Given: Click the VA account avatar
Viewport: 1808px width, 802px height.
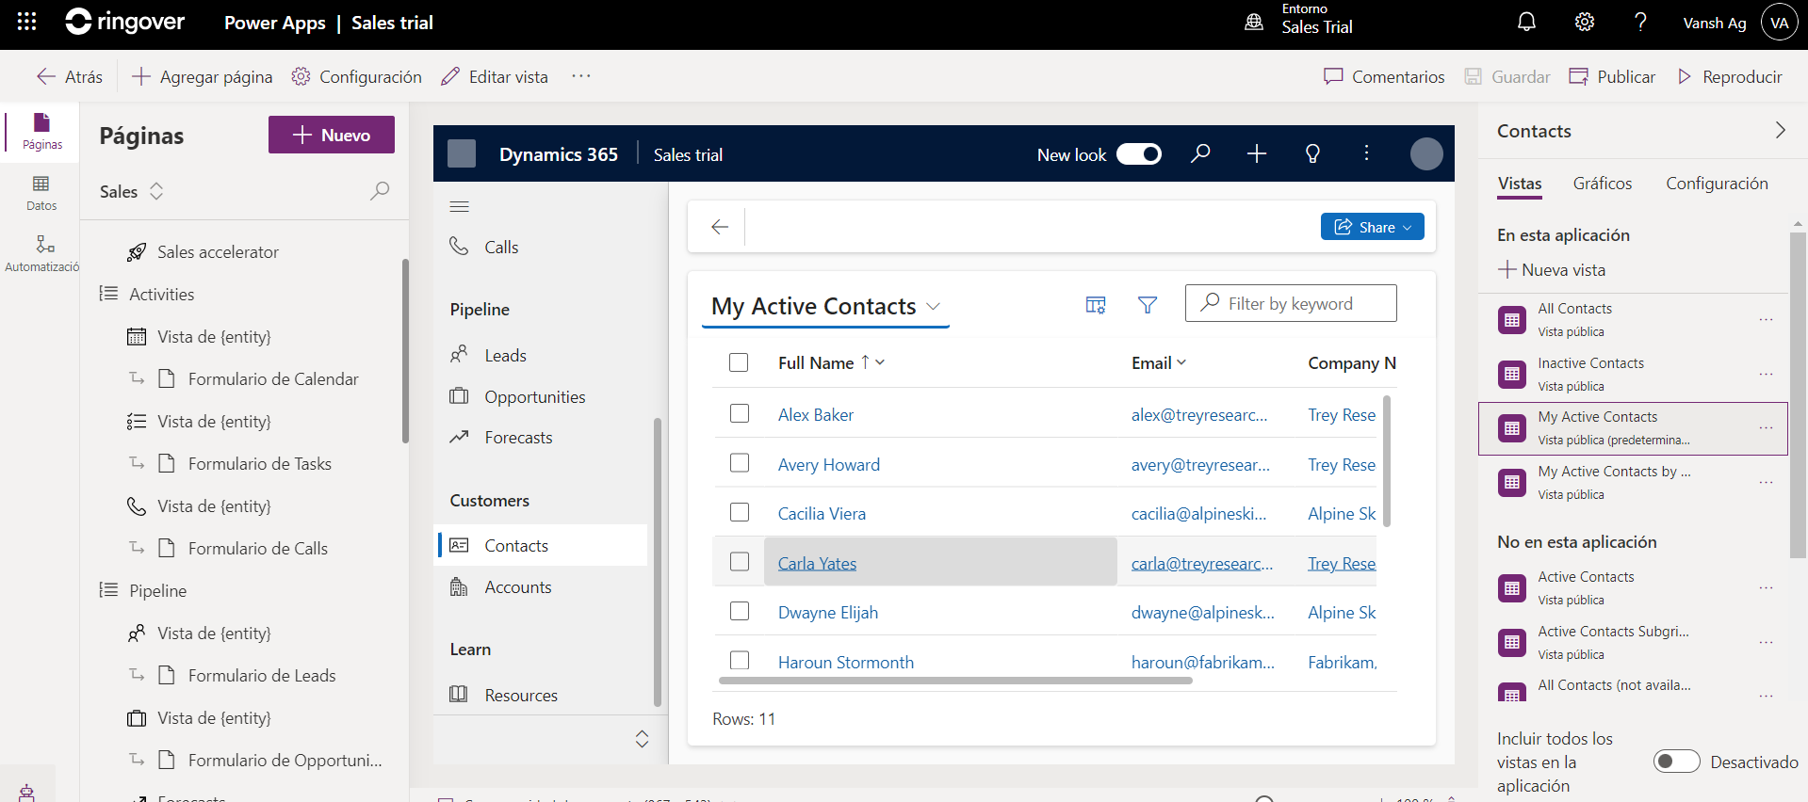Looking at the screenshot, I should [x=1779, y=23].
